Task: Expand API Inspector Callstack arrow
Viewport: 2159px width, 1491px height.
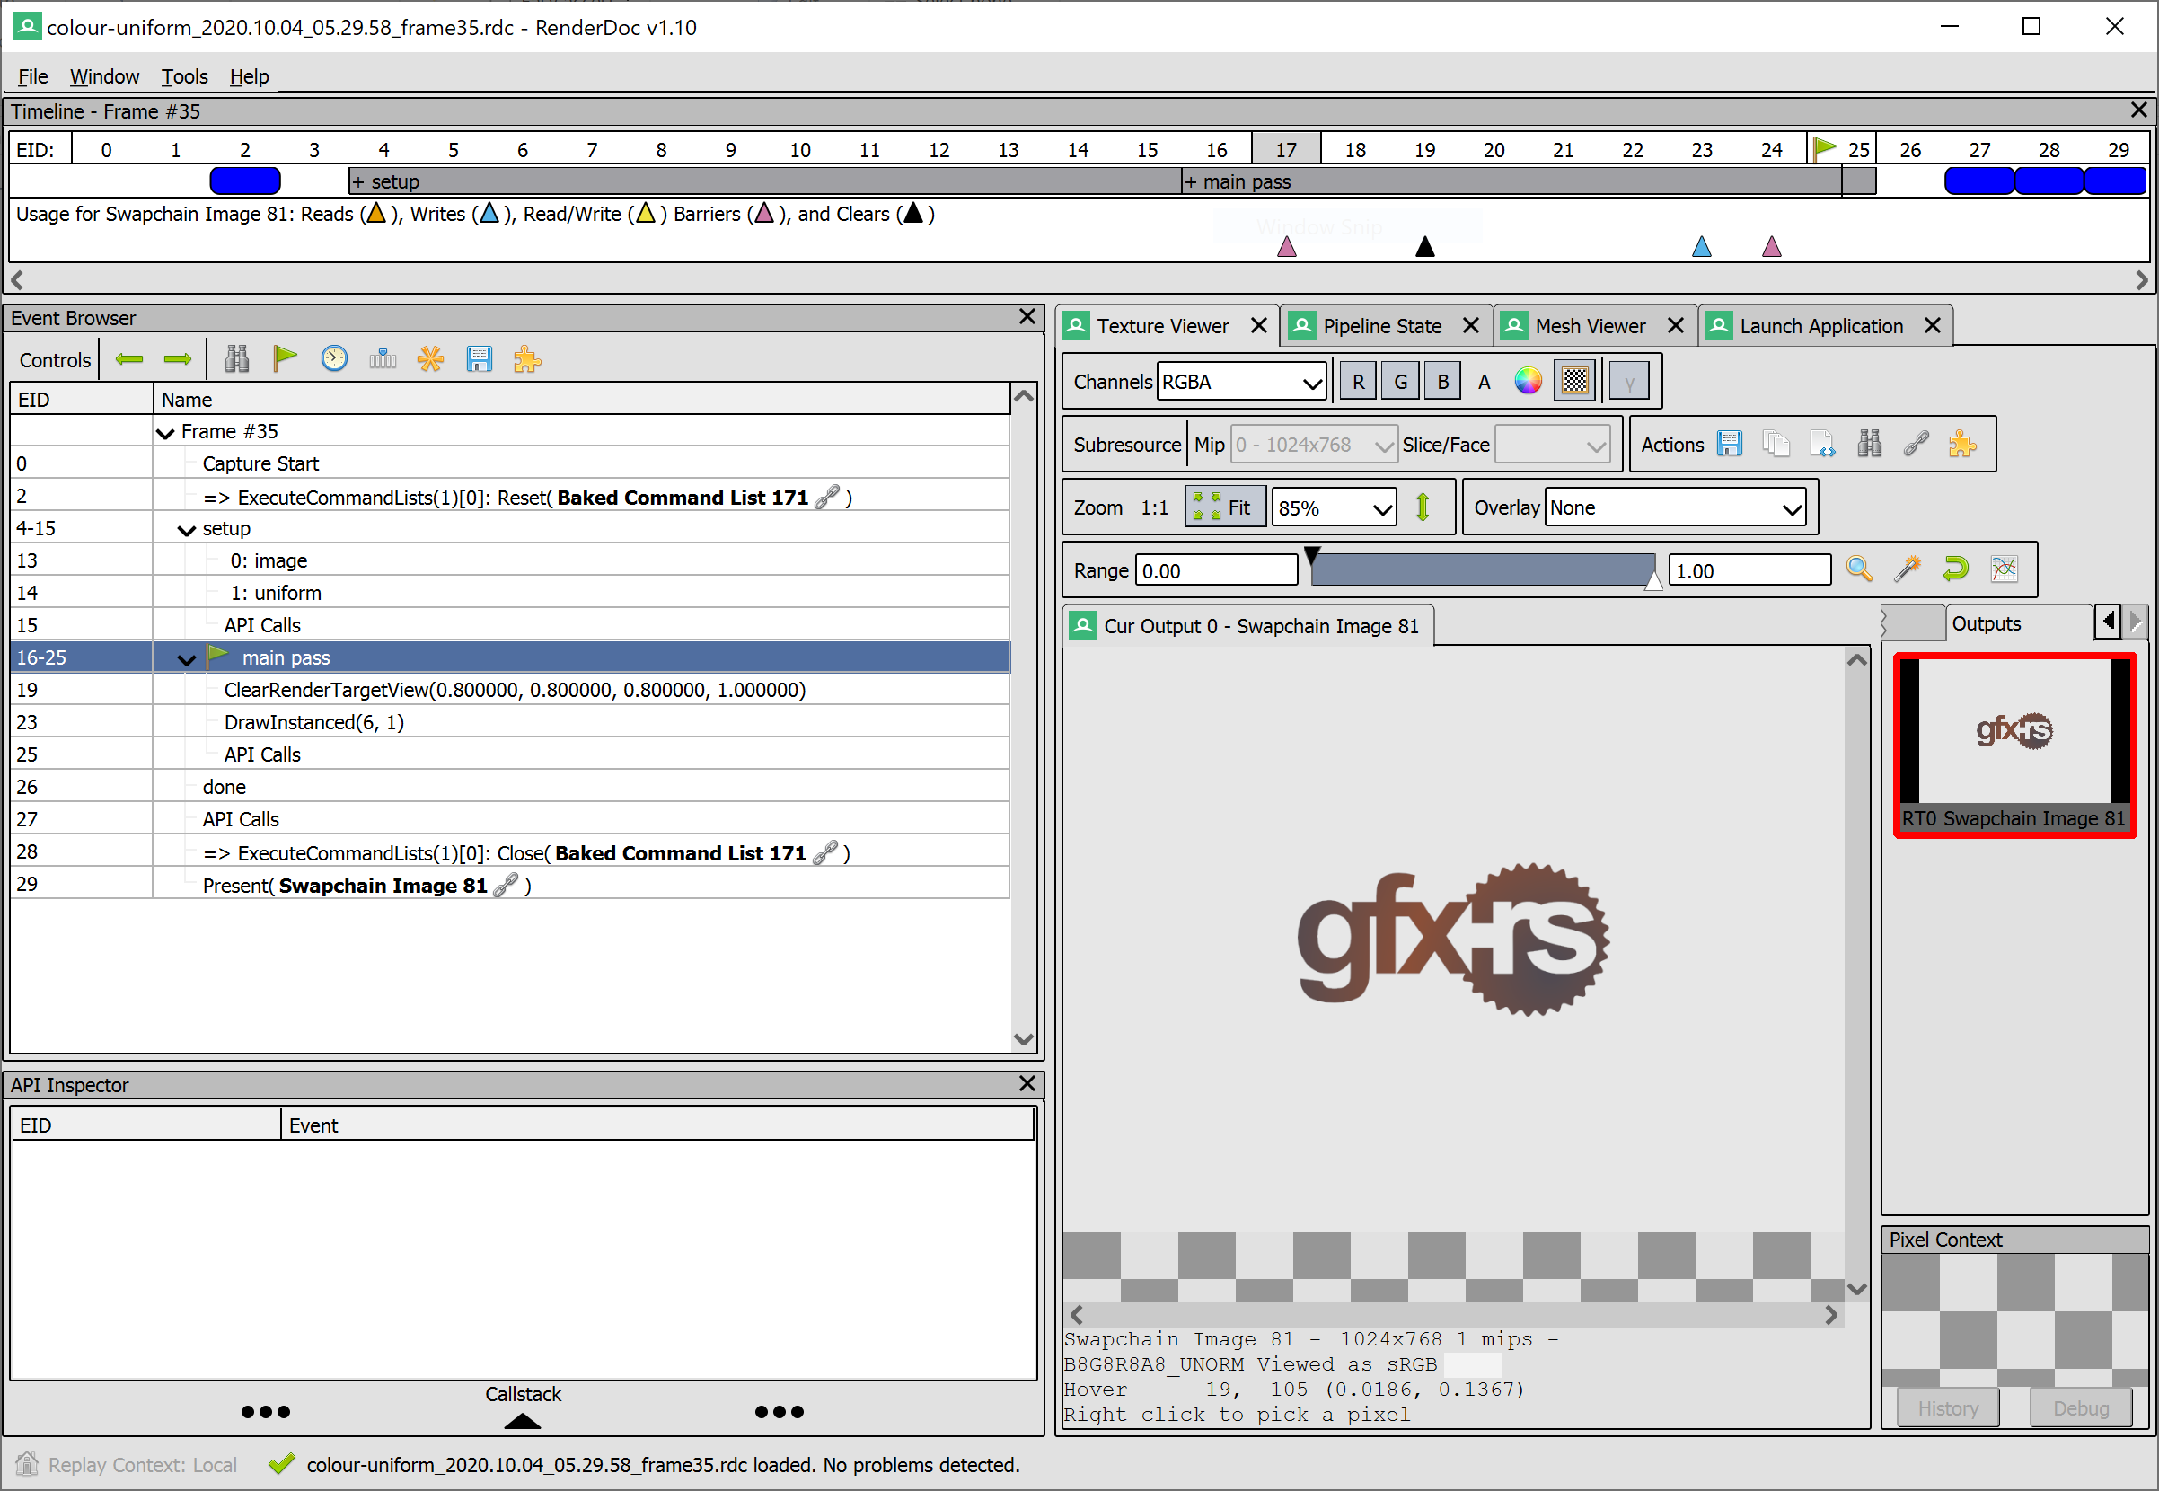Action: point(522,1421)
